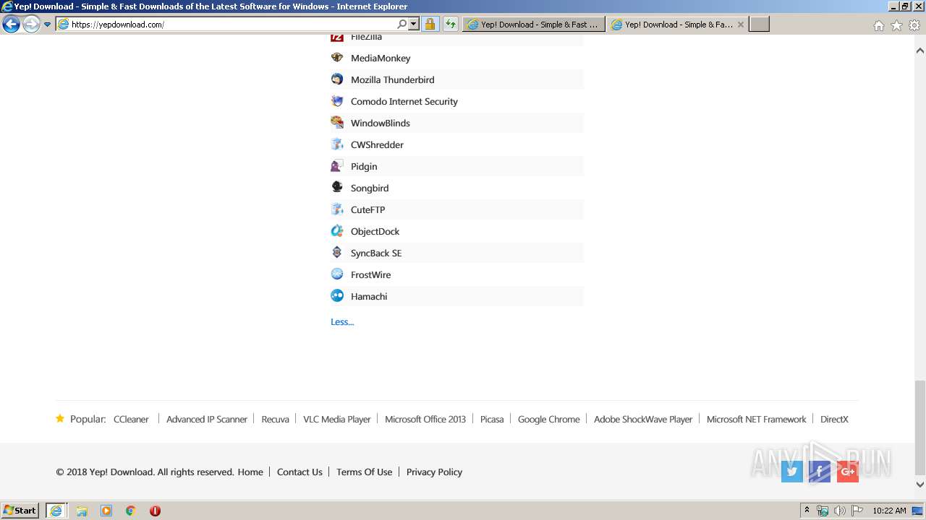Image resolution: width=926 pixels, height=520 pixels.
Task: Open the Pidgin download link
Action: click(364, 166)
